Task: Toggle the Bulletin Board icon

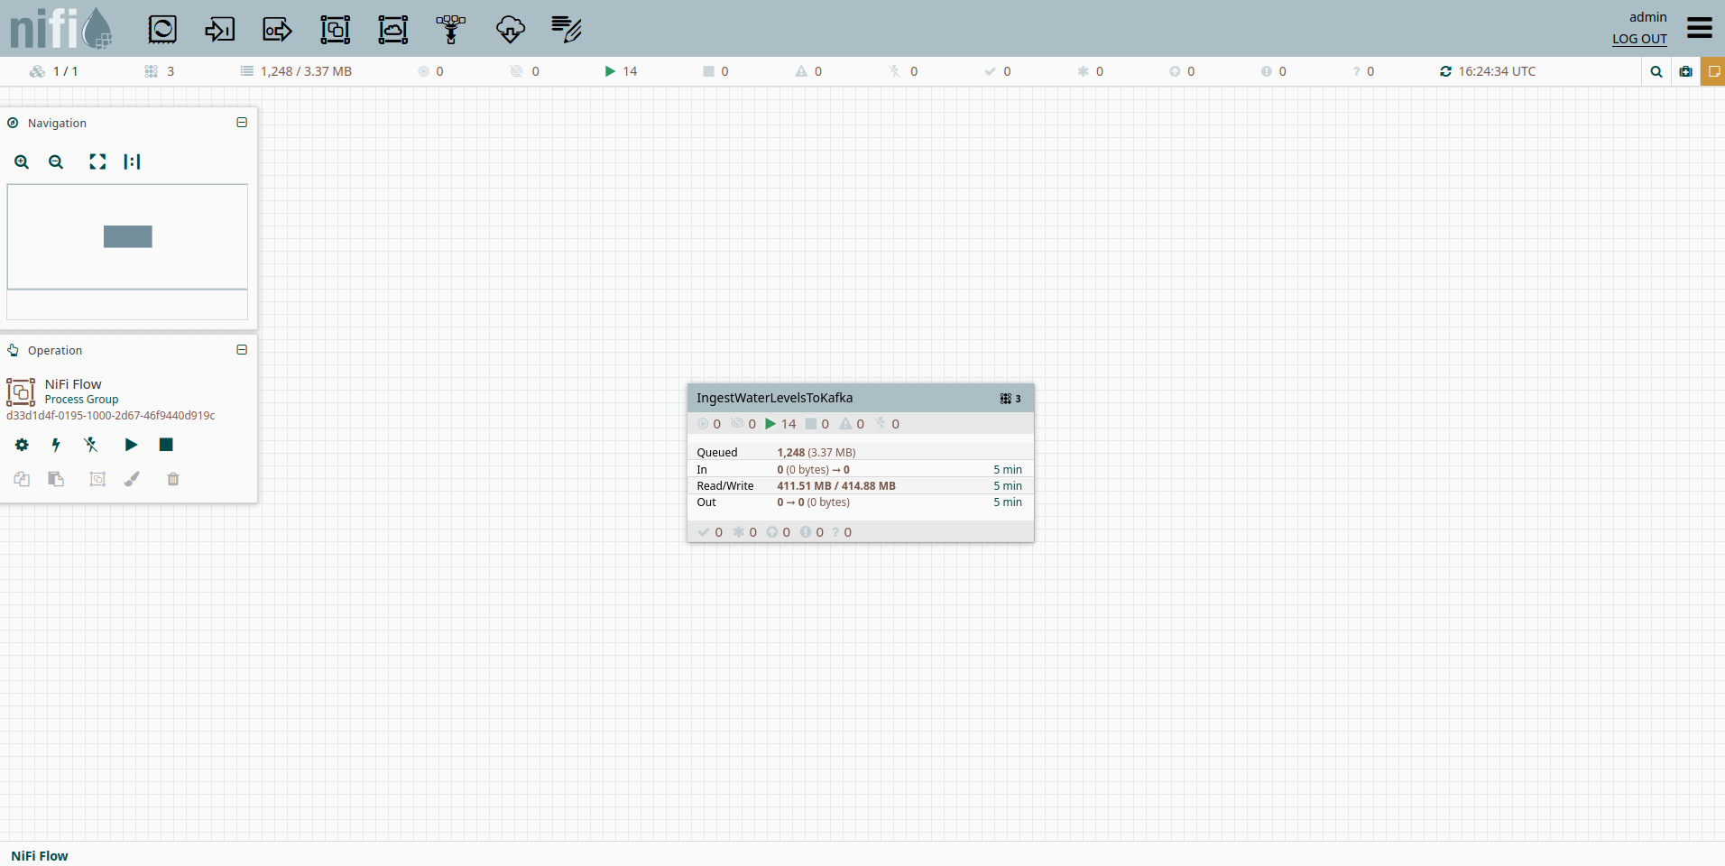Action: [x=1712, y=71]
